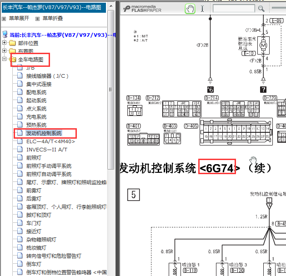Screen dimensions: 286x276
Task: Open the INVECS—II A/T document
Action: coord(47,150)
